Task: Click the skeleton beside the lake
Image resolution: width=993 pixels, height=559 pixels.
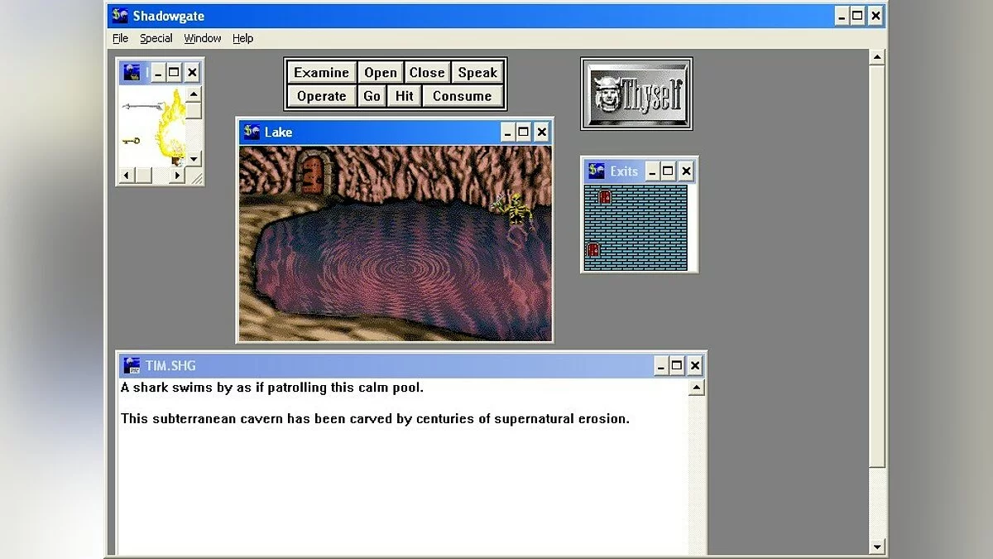Action: click(x=515, y=210)
